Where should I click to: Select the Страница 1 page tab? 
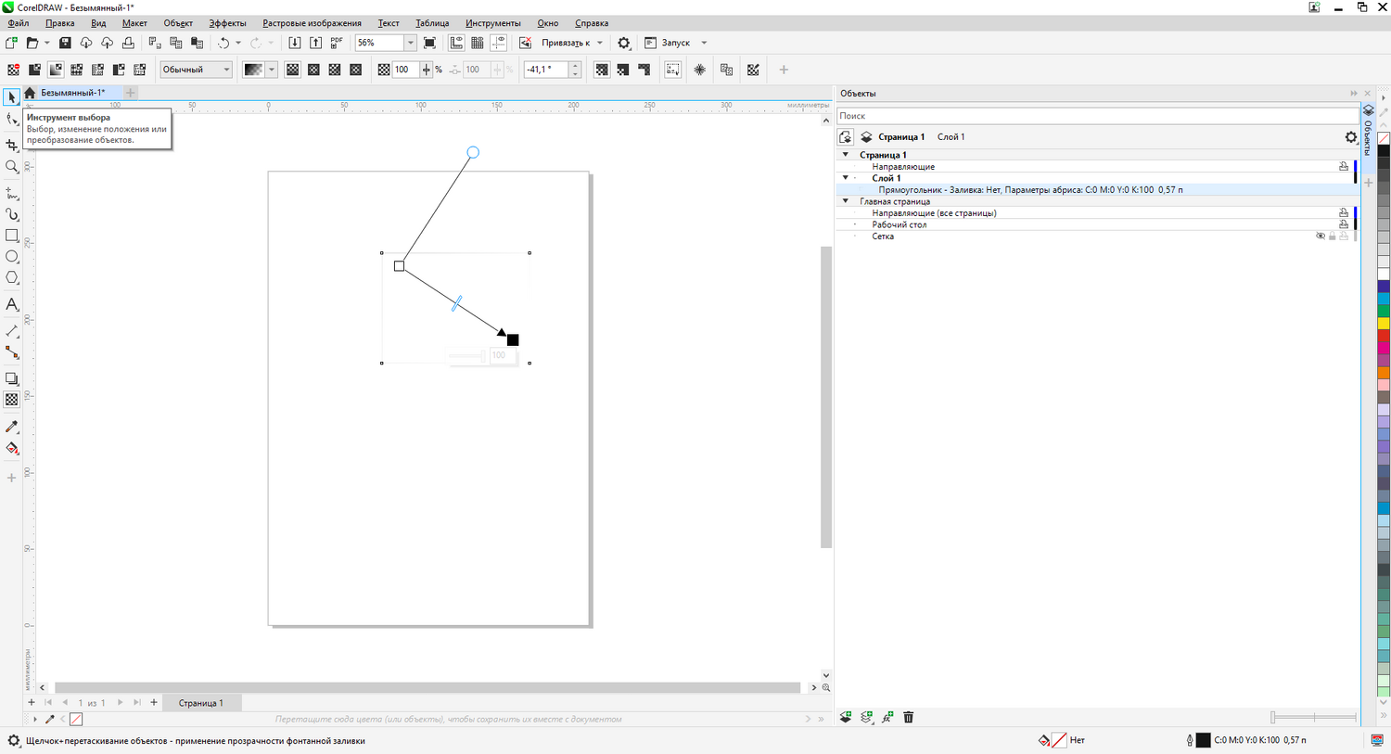[201, 703]
